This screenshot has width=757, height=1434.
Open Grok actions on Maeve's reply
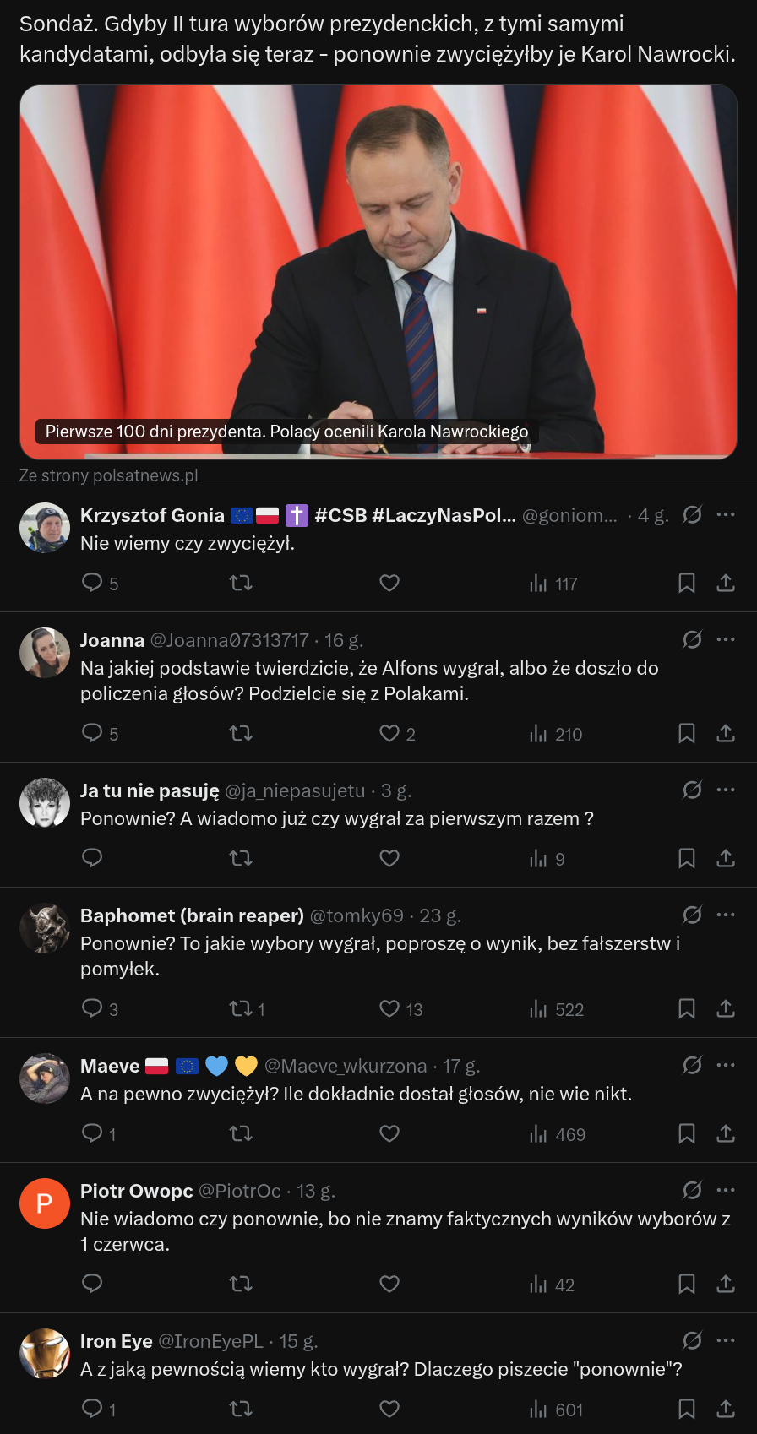[692, 1065]
